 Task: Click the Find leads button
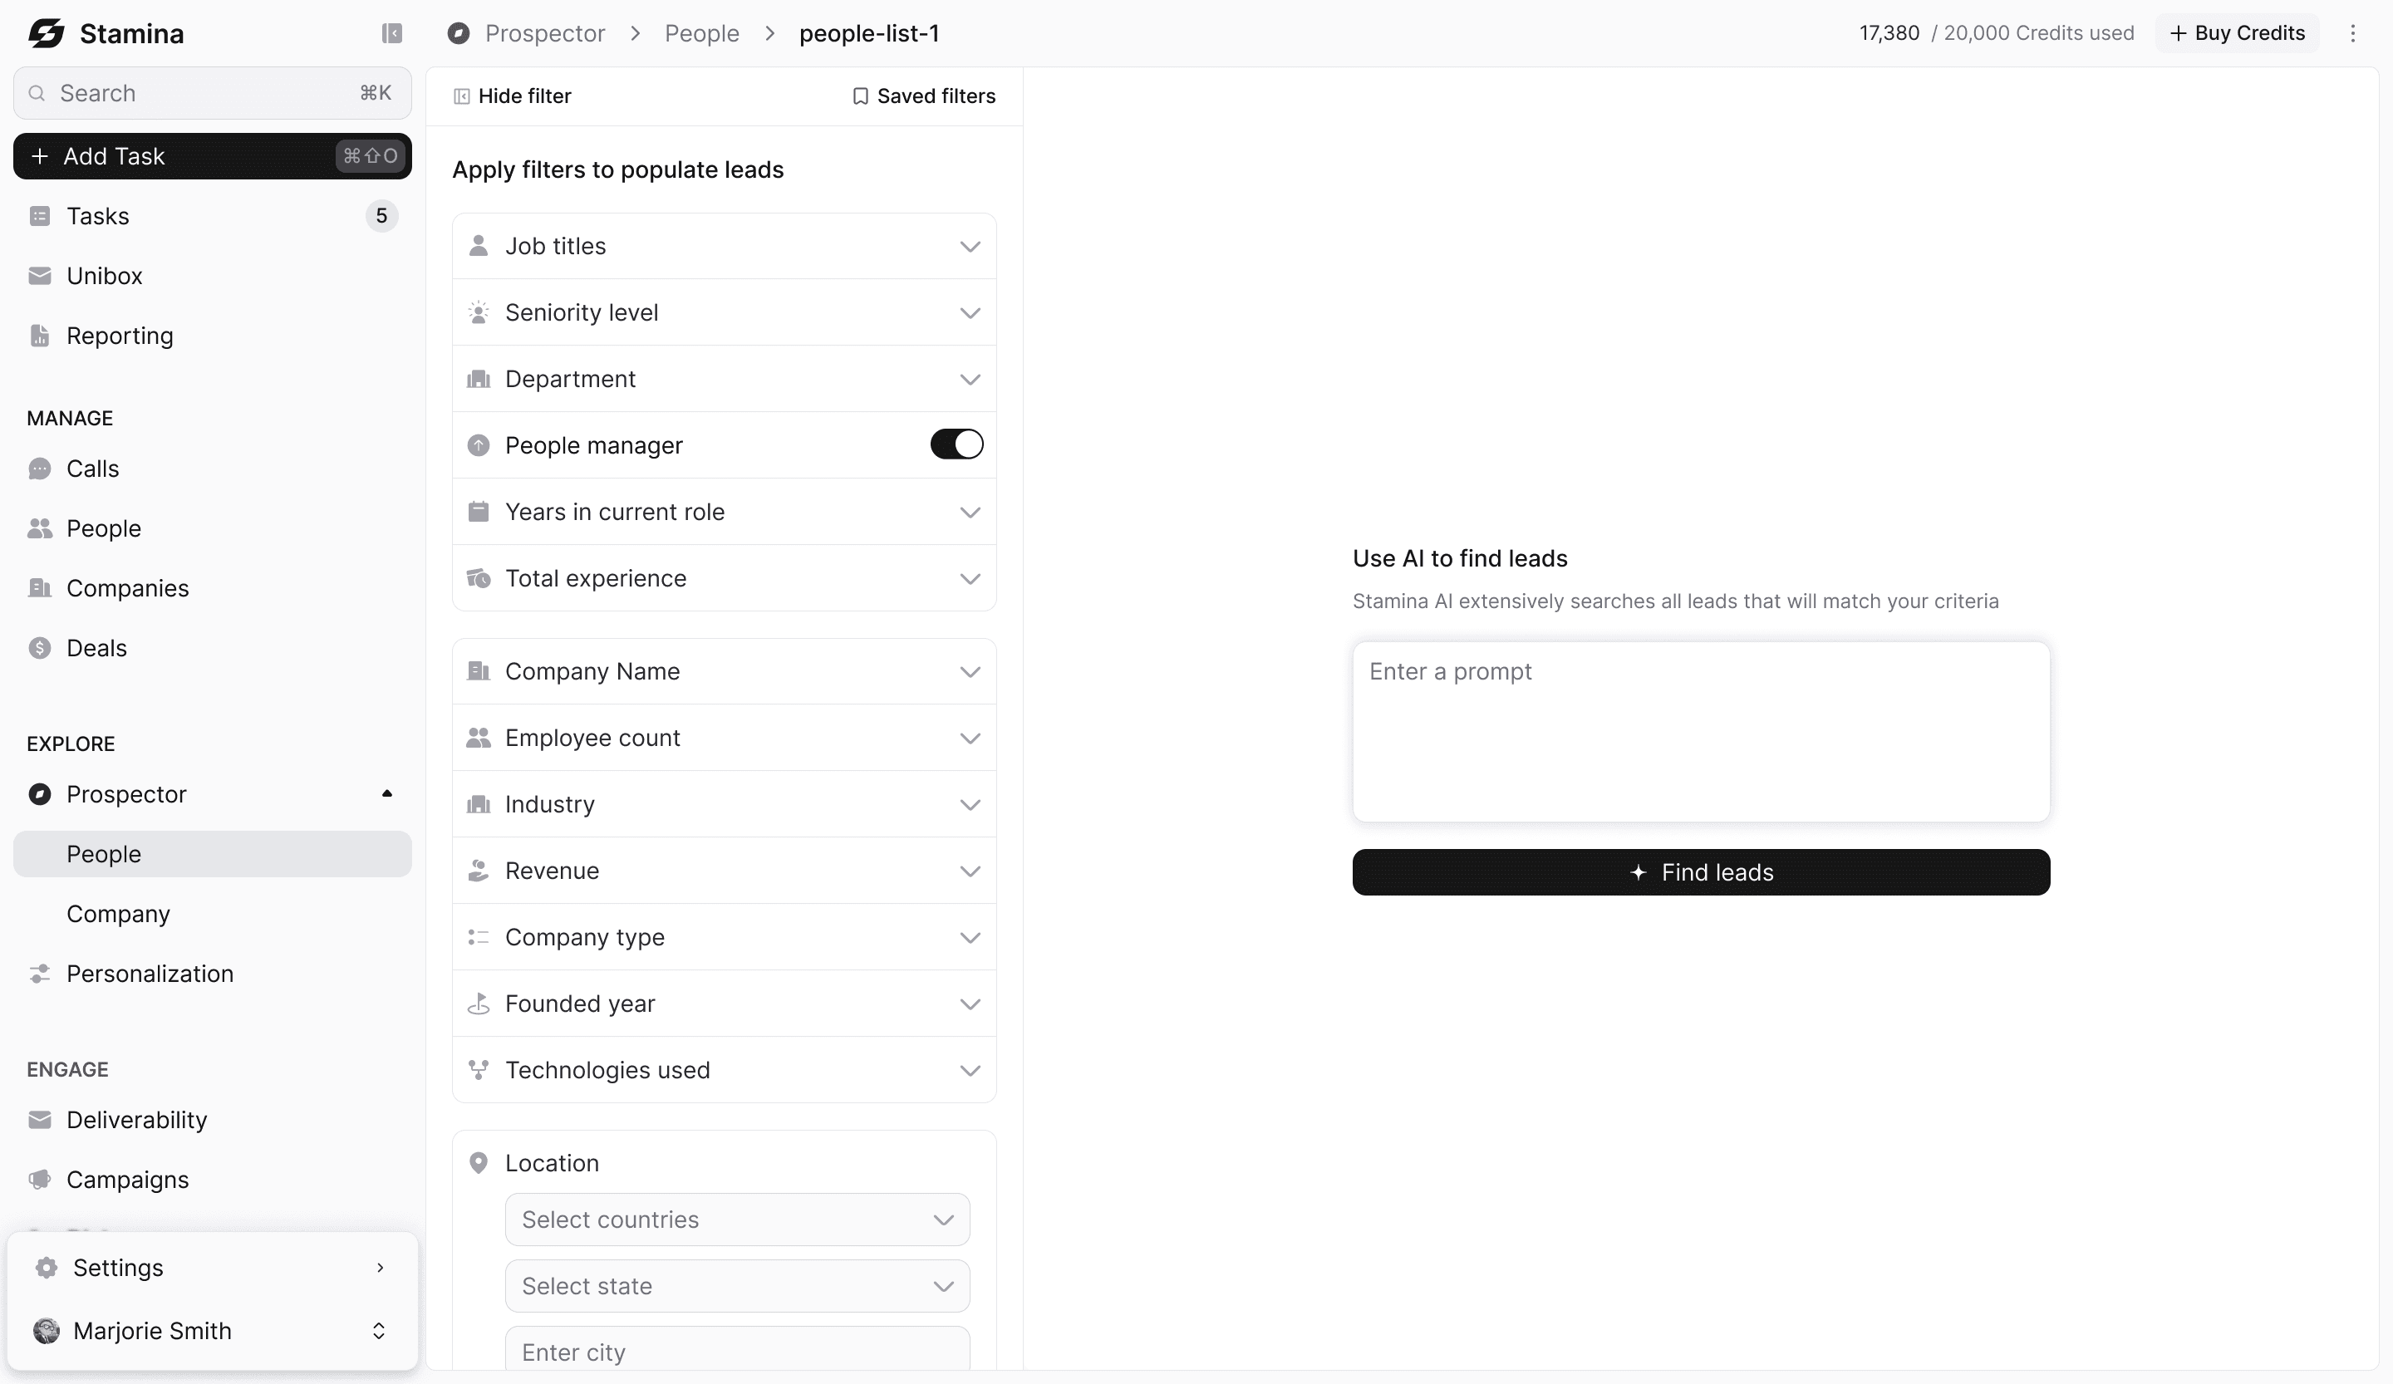[1700, 872]
